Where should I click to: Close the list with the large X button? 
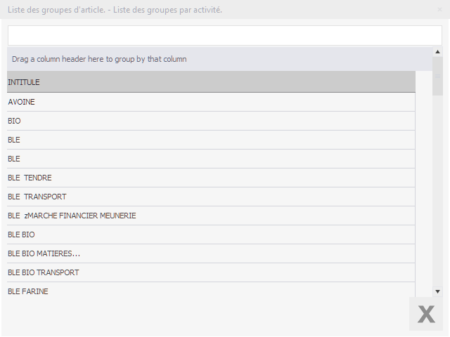click(x=426, y=314)
